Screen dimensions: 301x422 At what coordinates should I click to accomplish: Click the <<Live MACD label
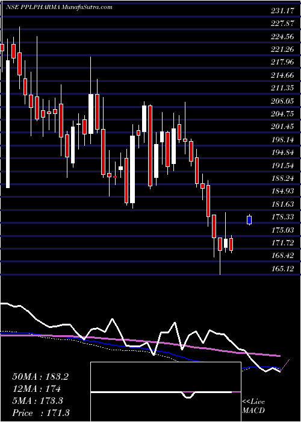tap(253, 406)
